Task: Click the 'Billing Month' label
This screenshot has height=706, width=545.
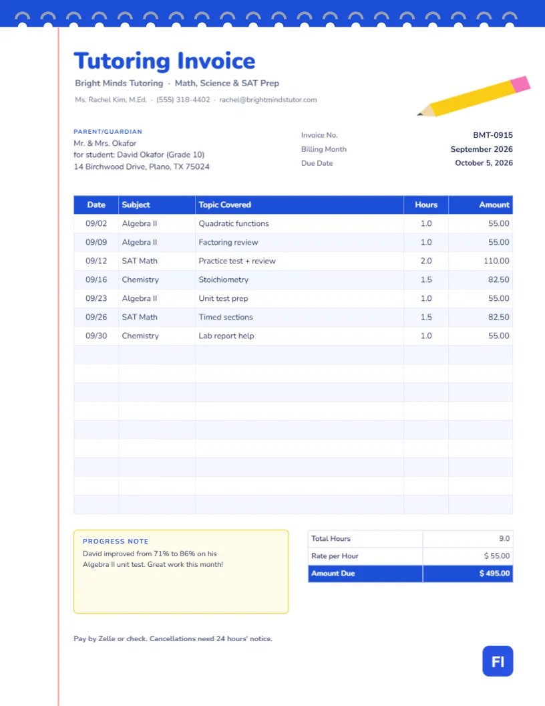Action: tap(324, 149)
